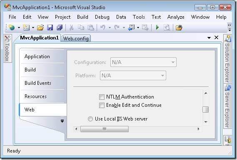This screenshot has width=237, height=160.
Task: Select the Build properties tab
Action: point(43,70)
